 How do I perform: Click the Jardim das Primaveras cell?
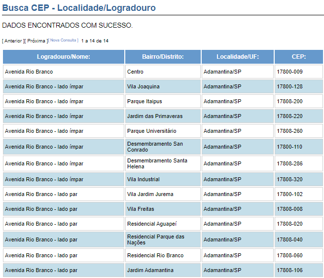click(163, 116)
